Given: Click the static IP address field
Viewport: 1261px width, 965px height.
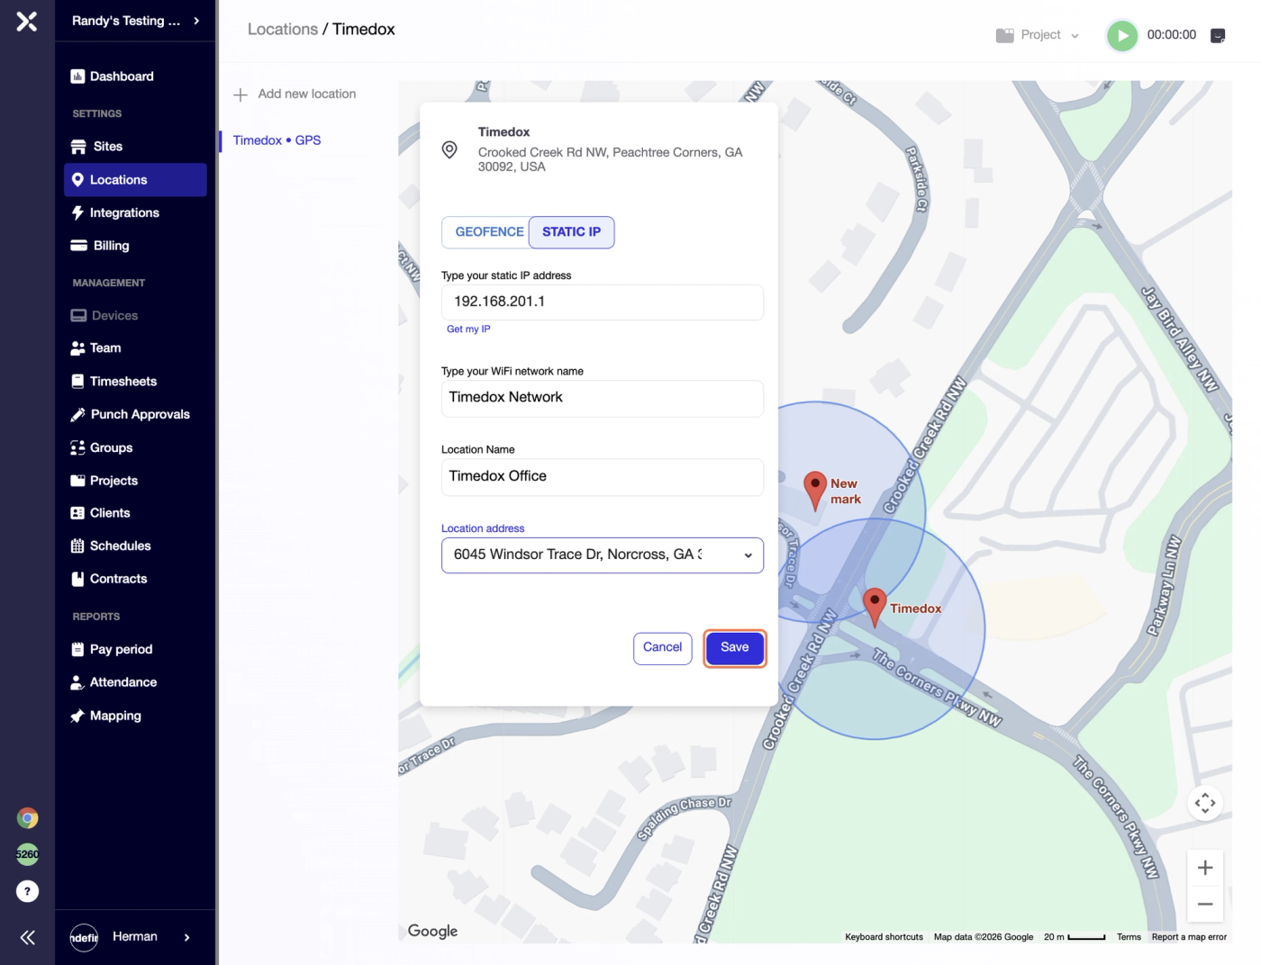Looking at the screenshot, I should [x=603, y=302].
